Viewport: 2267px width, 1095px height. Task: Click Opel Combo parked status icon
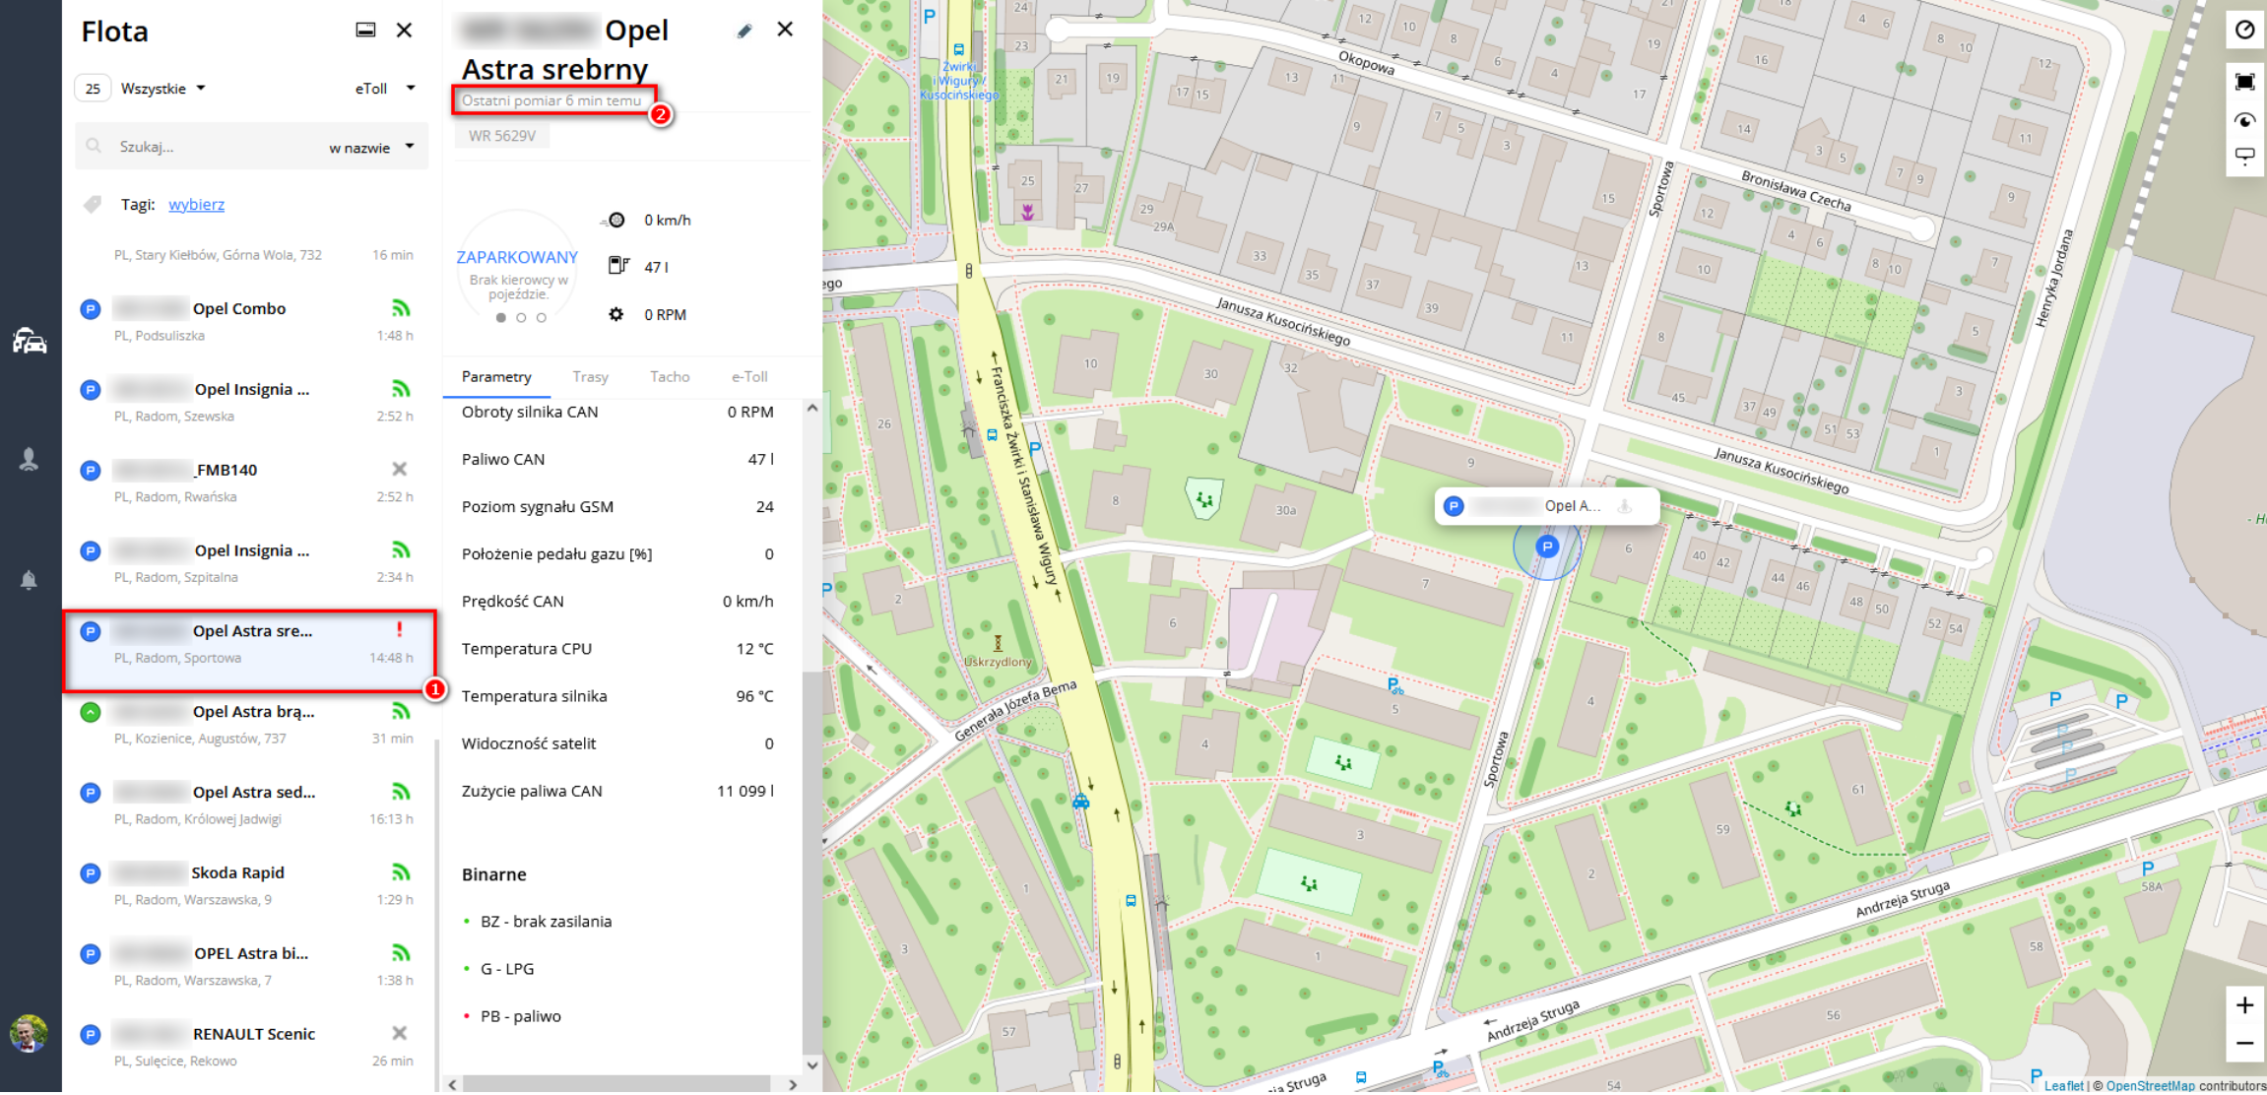coord(91,309)
